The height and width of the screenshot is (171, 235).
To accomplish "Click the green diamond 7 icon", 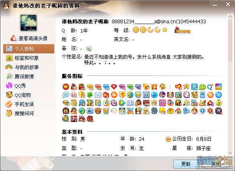I will tap(130, 87).
